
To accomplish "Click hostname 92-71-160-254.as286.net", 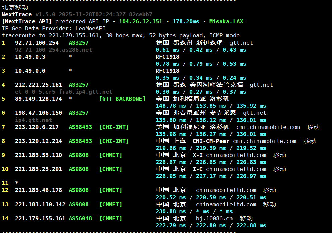I will click(54, 50).
